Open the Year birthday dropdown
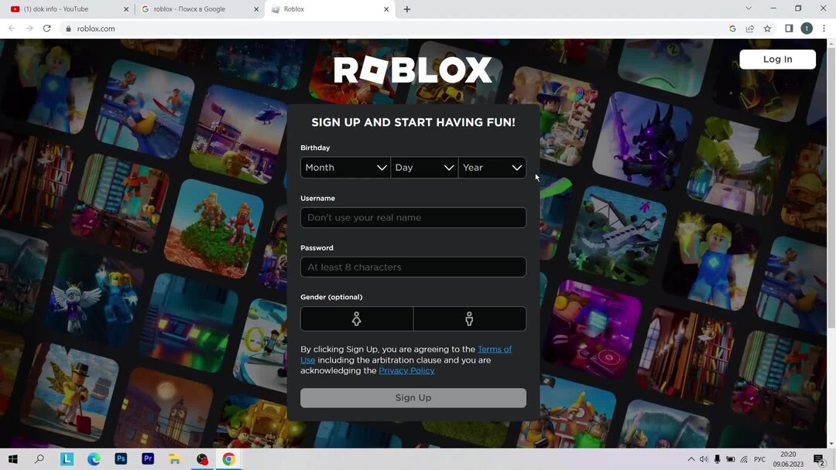This screenshot has width=836, height=470. point(492,168)
